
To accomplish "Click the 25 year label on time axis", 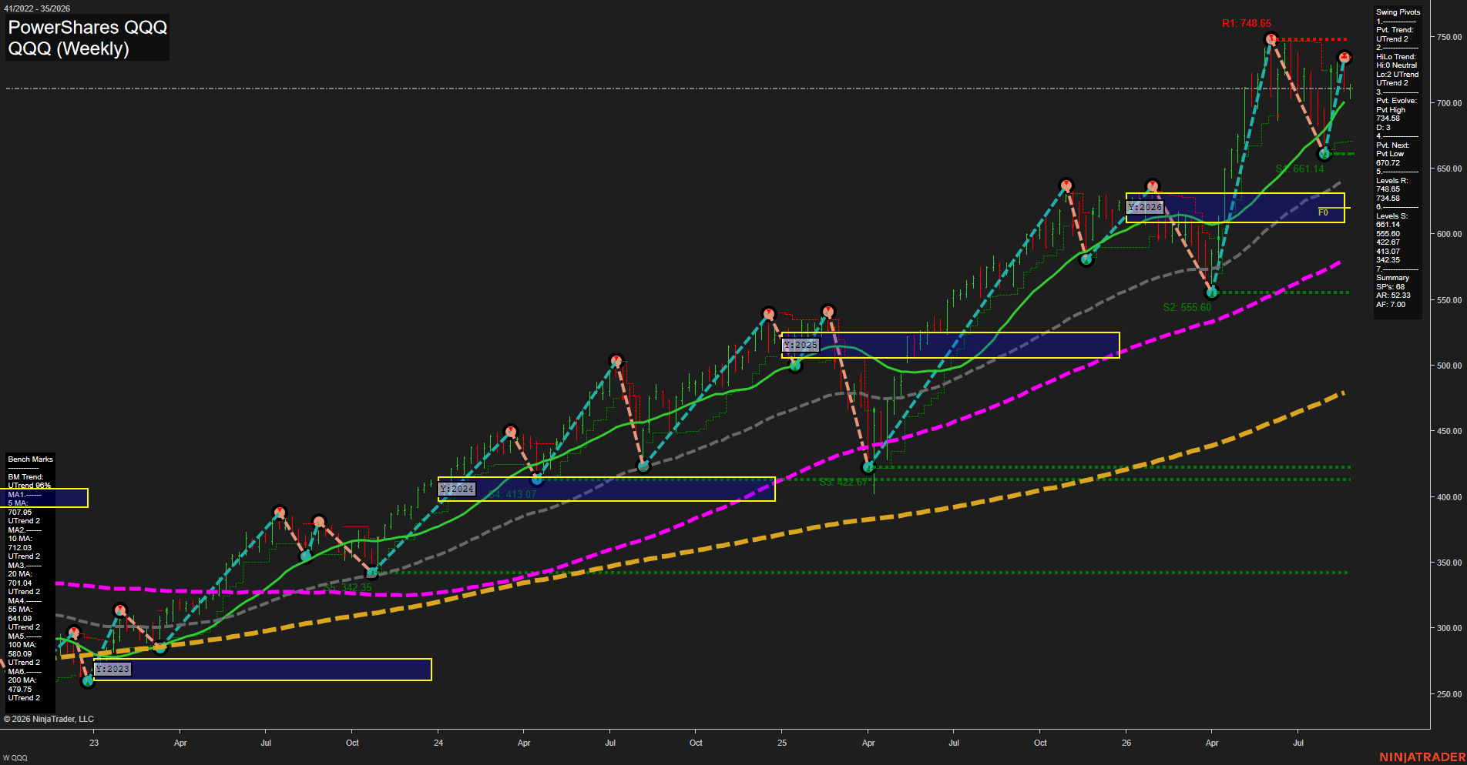I will [x=782, y=743].
